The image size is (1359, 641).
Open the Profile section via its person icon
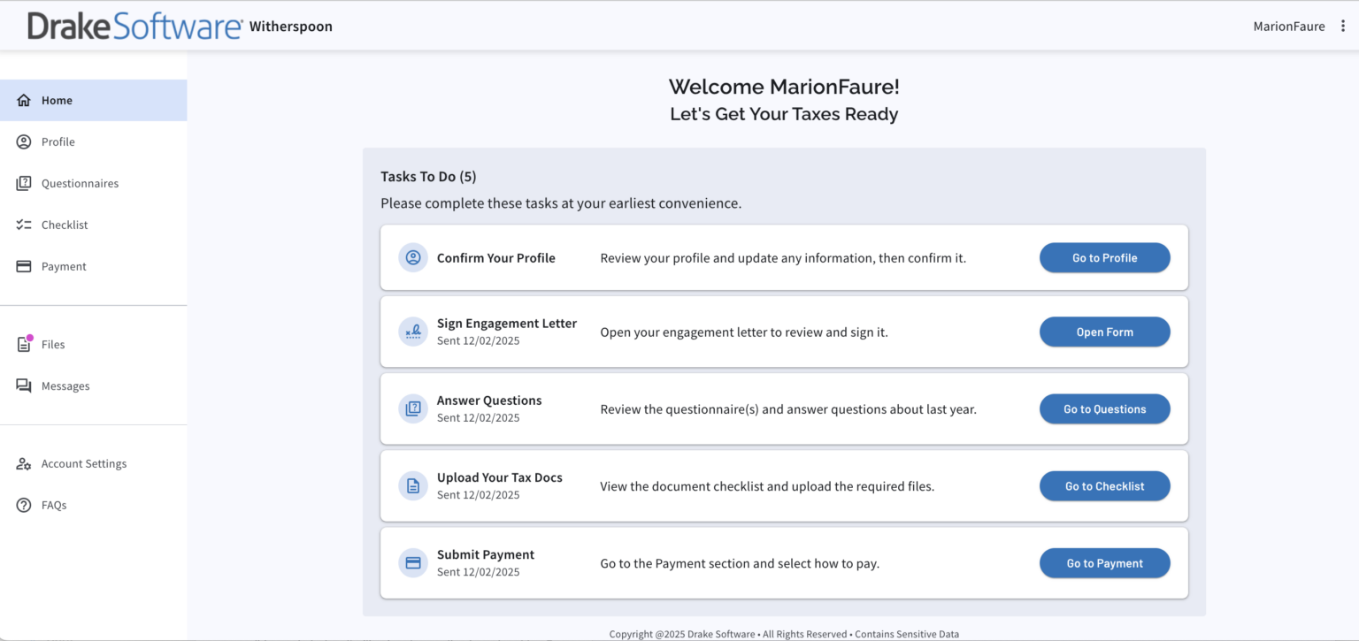[x=25, y=141]
